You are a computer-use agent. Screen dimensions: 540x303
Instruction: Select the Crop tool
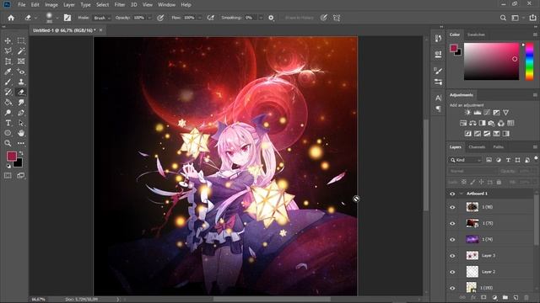point(8,61)
